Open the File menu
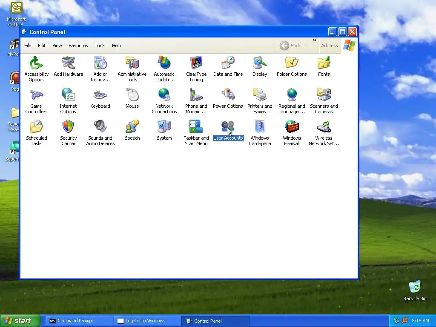This screenshot has width=436, height=327. coord(28,46)
